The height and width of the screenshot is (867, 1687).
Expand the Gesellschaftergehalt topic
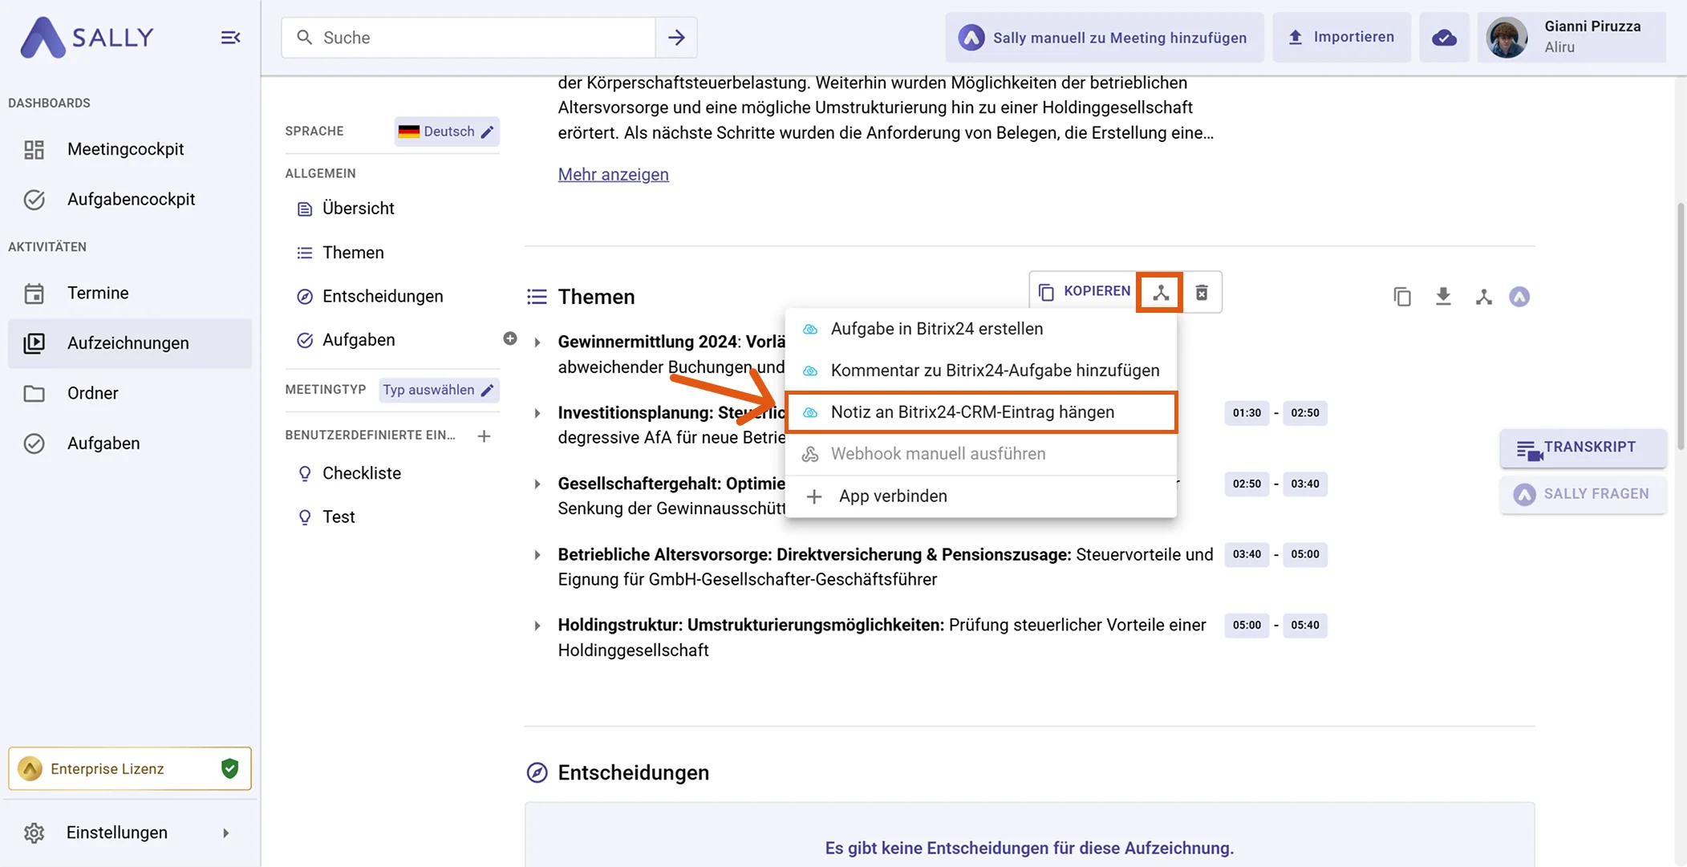click(537, 484)
